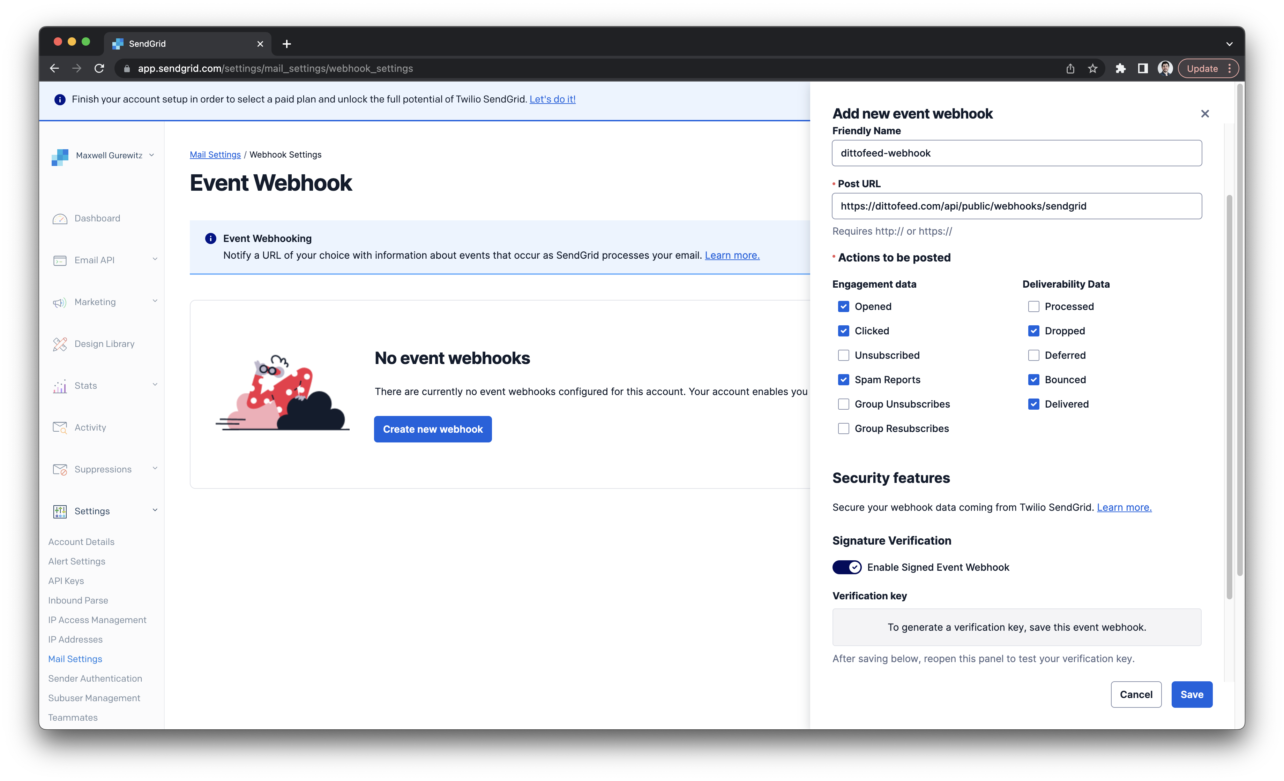
Task: Check the Unsubscribed checkbox
Action: [x=844, y=356]
